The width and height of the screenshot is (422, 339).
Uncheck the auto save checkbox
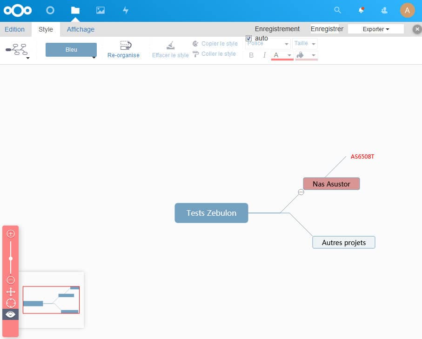point(249,38)
